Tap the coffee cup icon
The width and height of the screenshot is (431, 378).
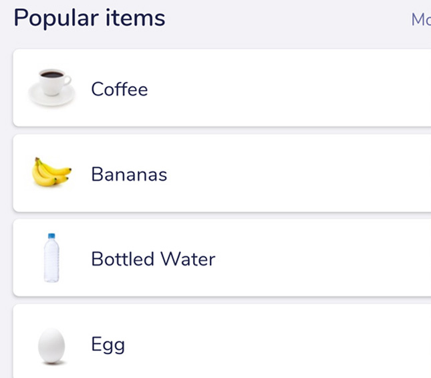pyautogui.click(x=51, y=87)
